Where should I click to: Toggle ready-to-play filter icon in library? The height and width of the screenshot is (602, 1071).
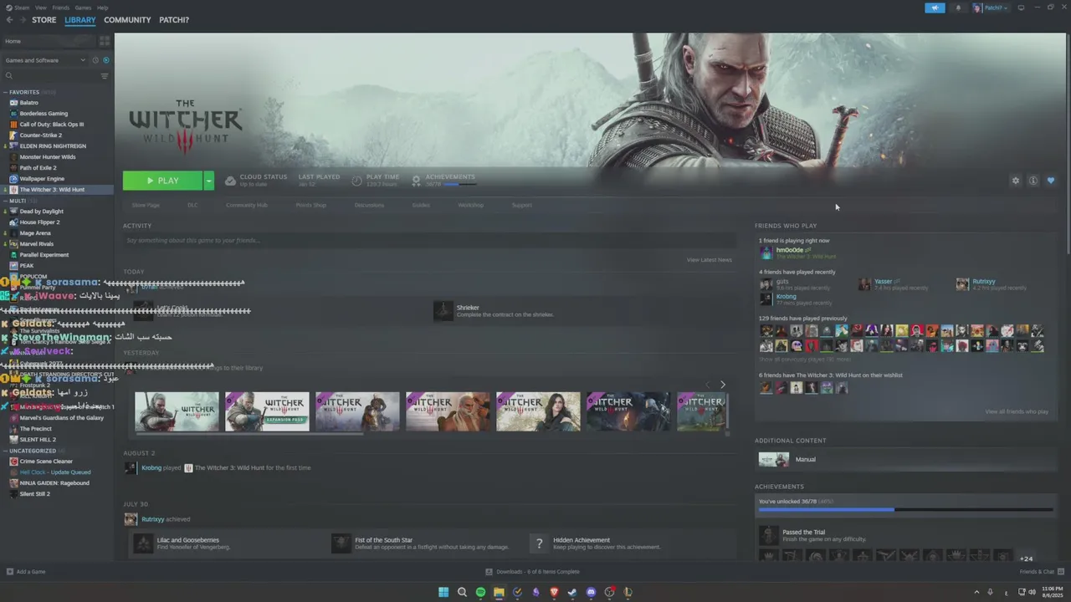pos(105,60)
